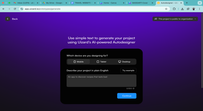Click the Tablet device icon
Screen dimensions: 203x111
[98, 62]
